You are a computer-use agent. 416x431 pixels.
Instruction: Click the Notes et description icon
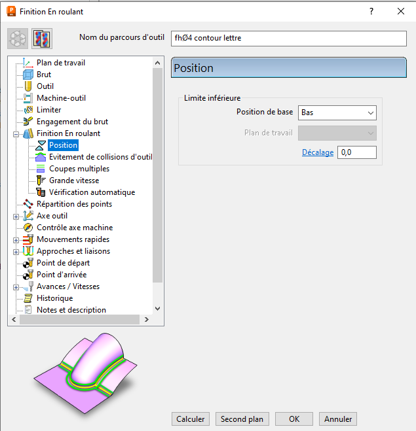28,310
